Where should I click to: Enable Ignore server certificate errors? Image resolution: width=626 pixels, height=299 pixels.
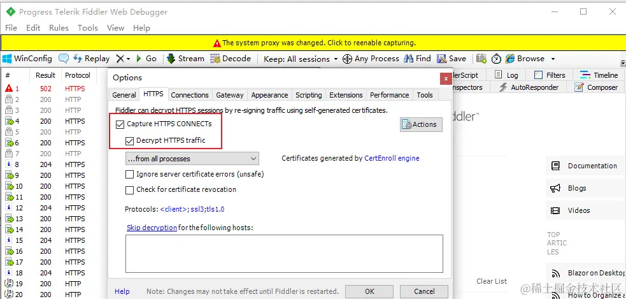(129, 174)
